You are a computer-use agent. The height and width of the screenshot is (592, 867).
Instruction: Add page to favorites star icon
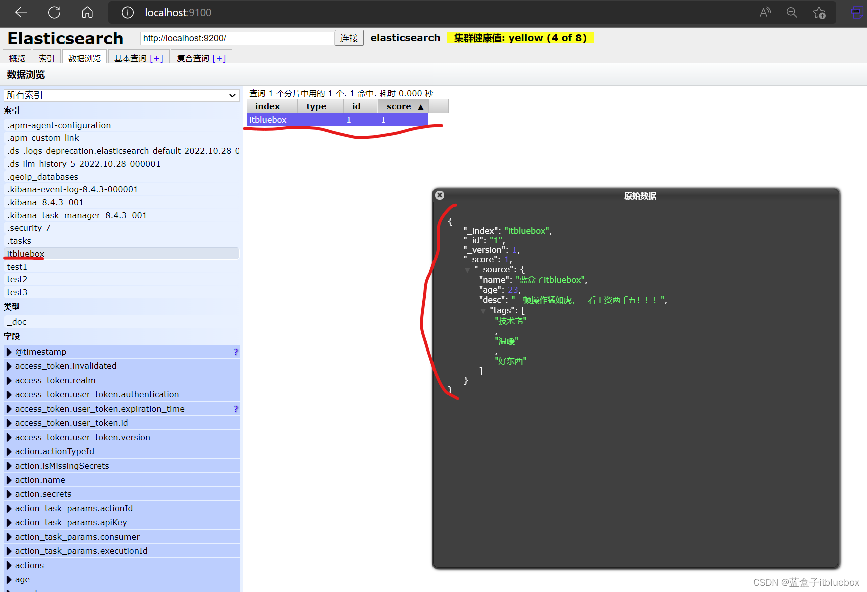coord(819,13)
